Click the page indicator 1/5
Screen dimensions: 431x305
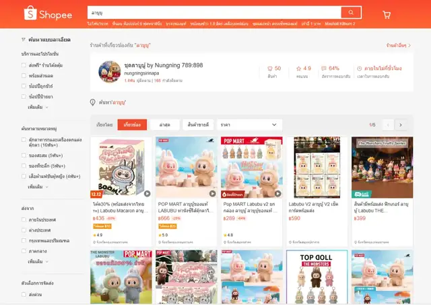(x=372, y=125)
